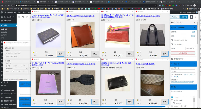
Task: Toggle 'ブログのトップに固定' checkbox
Action: click(x=172, y=40)
